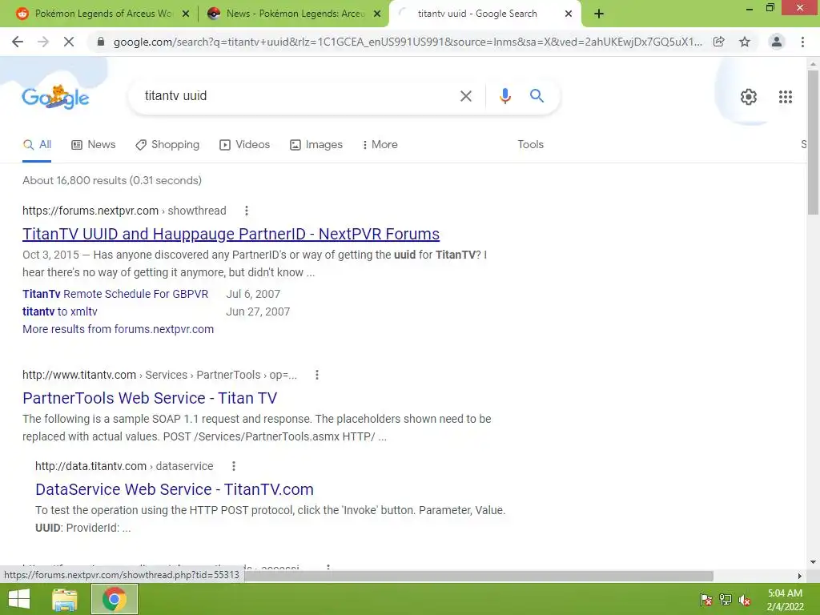Open More results from forums.nextpvr.com
The image size is (820, 615).
(119, 329)
